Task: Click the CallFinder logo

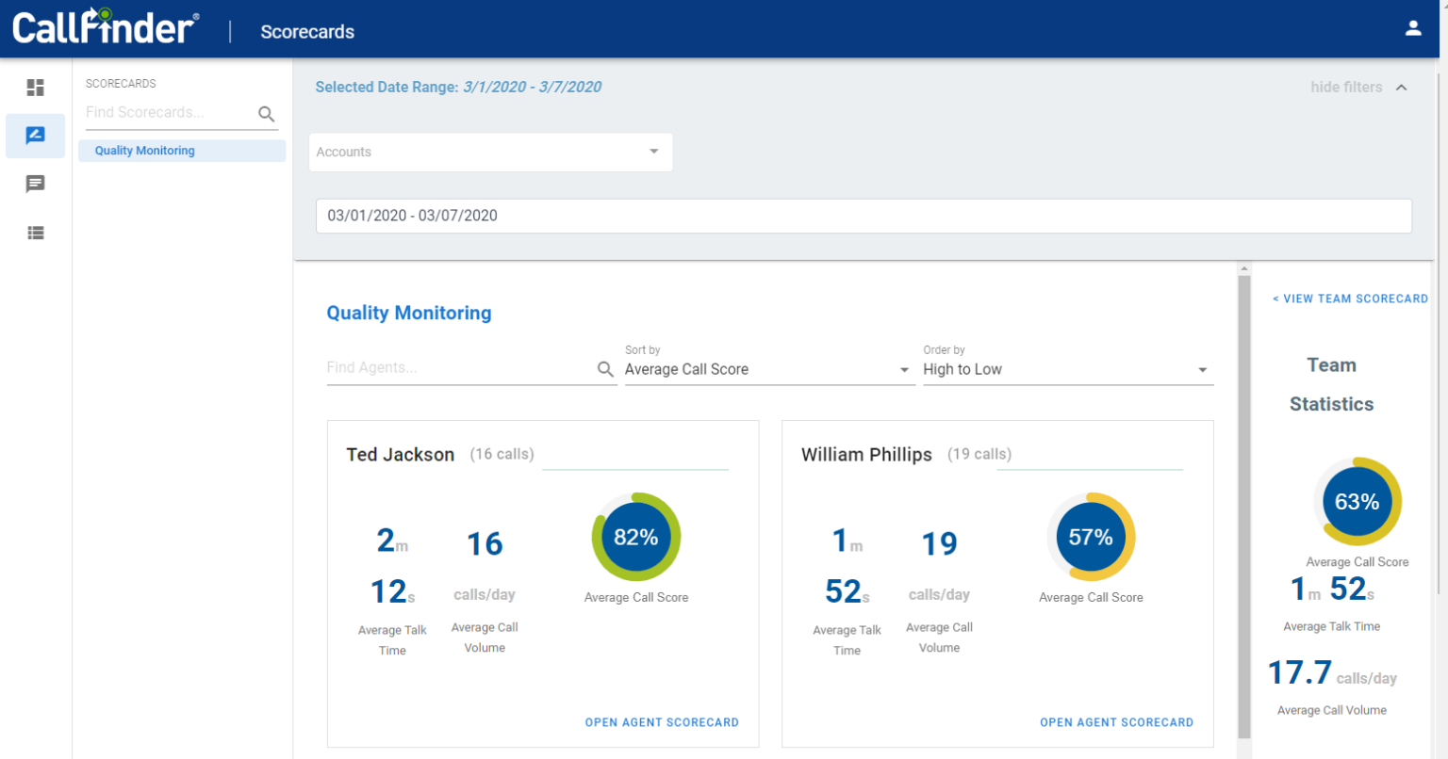Action: (x=105, y=27)
